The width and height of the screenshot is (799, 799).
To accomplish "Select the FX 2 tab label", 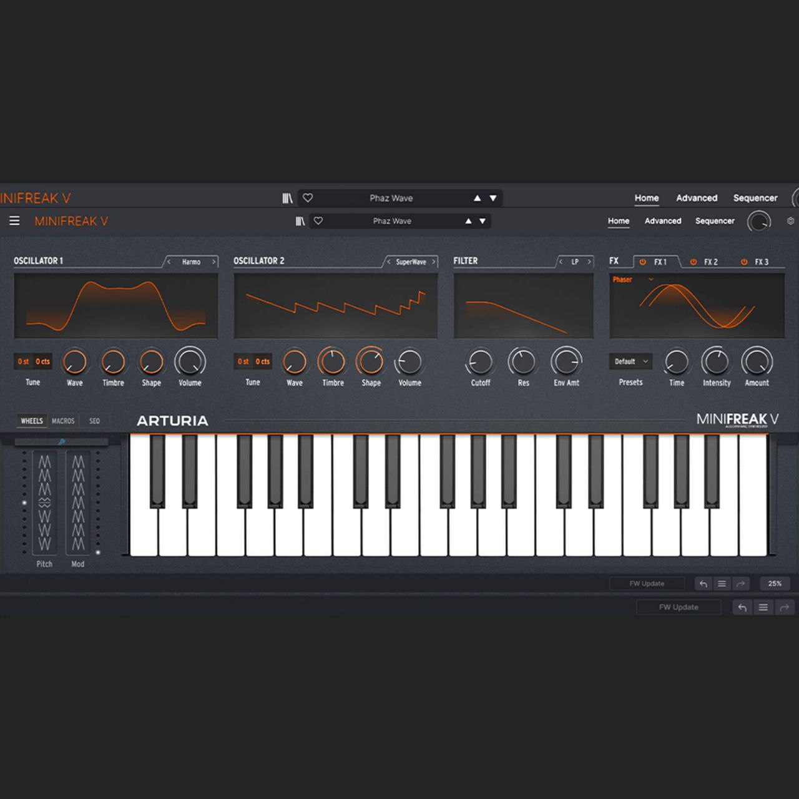I will coord(711,262).
